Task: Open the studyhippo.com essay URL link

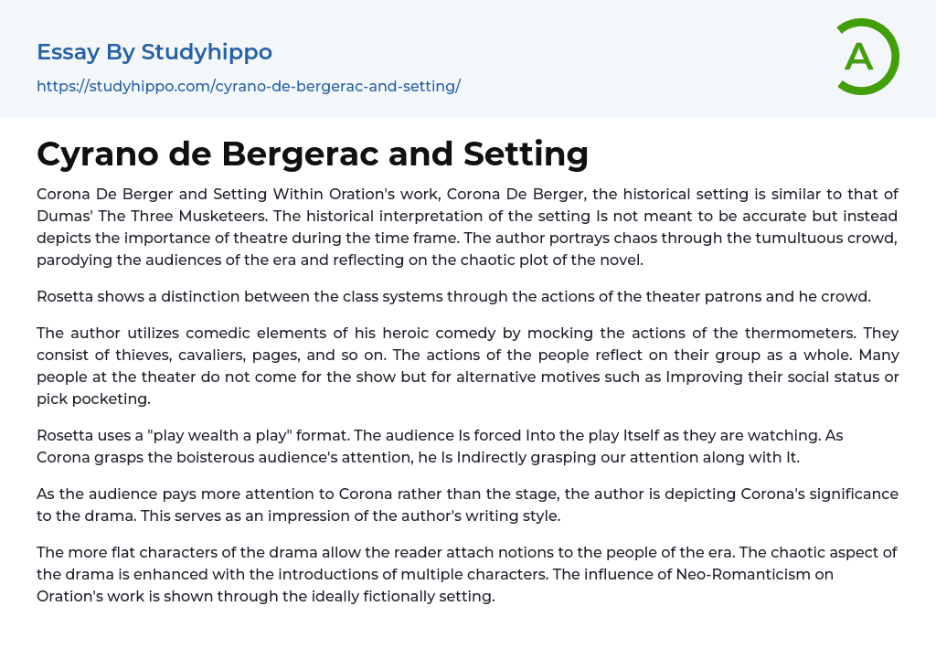Action: coord(248,87)
